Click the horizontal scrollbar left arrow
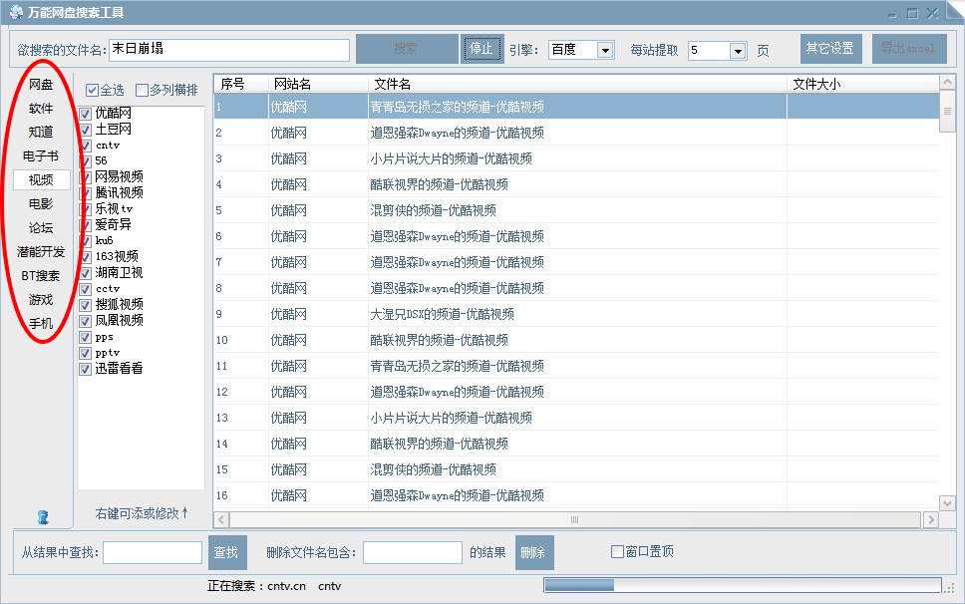 coord(221,519)
